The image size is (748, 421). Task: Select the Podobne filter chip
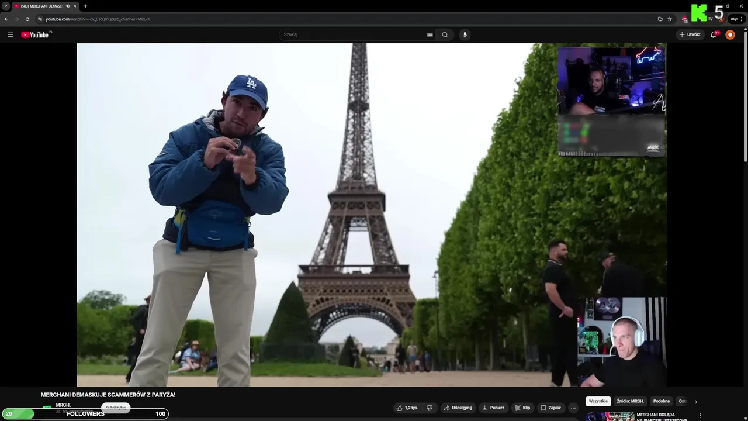[x=662, y=401]
